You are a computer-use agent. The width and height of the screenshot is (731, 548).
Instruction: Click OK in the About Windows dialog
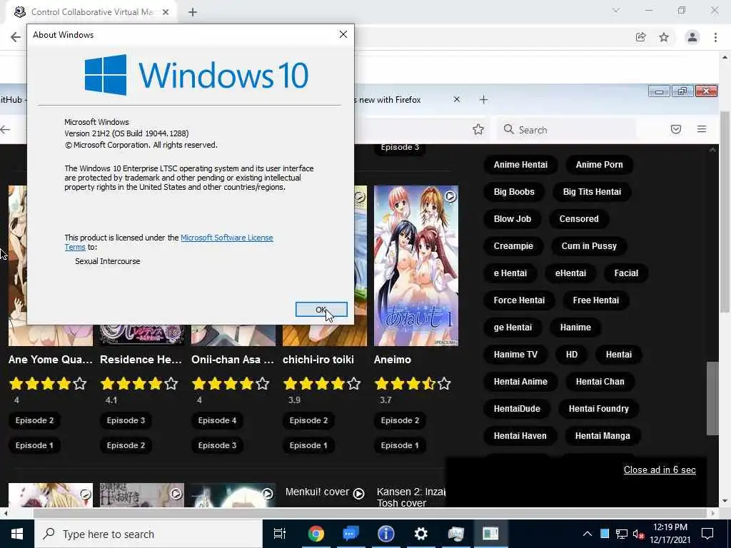coord(321,310)
